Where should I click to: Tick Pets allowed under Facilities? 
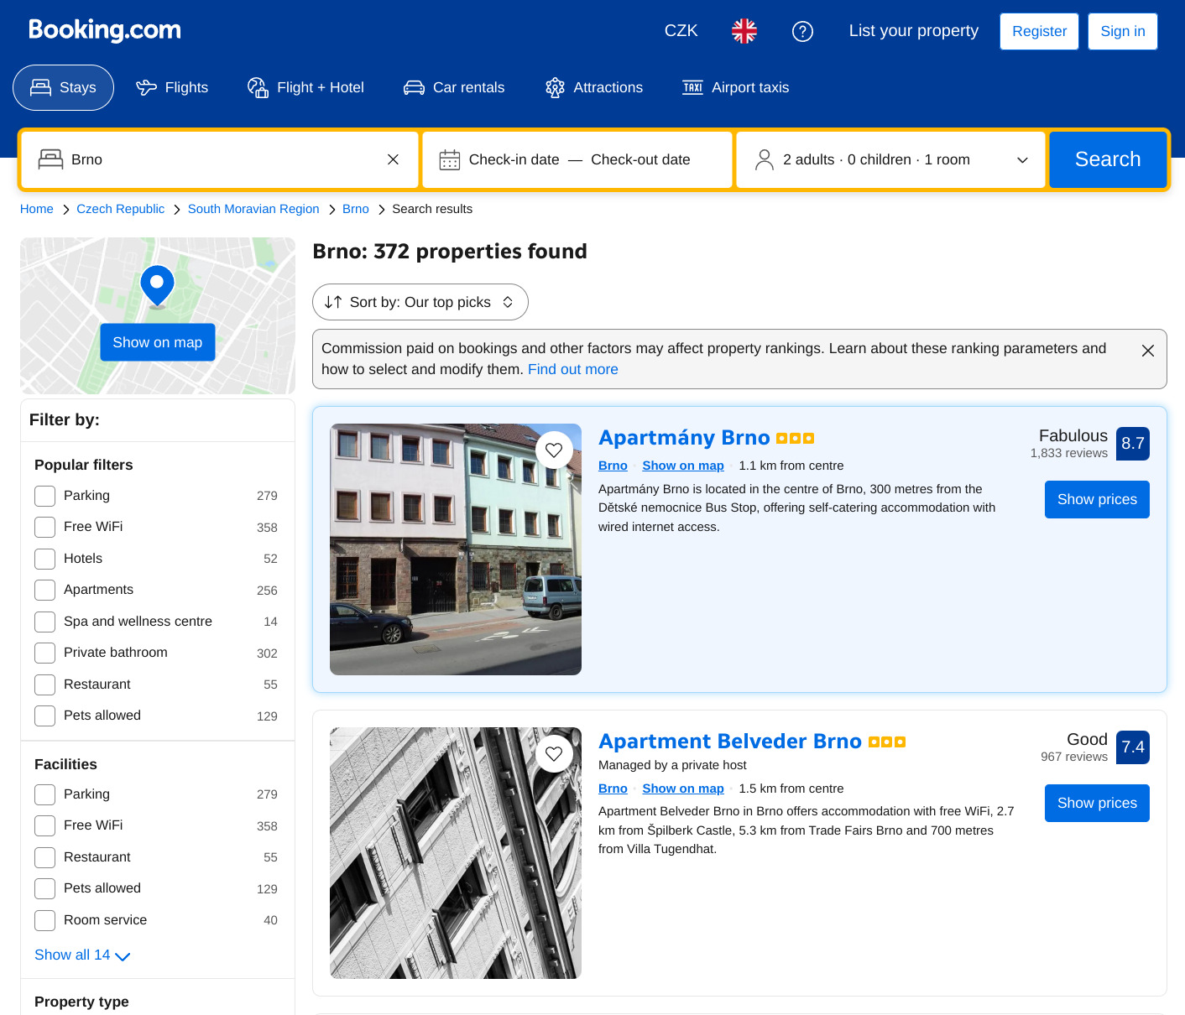click(x=45, y=888)
